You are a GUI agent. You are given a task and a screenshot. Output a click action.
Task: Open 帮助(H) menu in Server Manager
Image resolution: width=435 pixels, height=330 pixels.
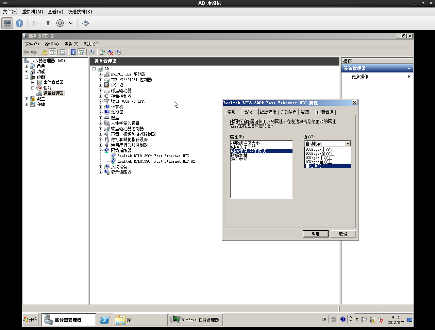(91, 44)
